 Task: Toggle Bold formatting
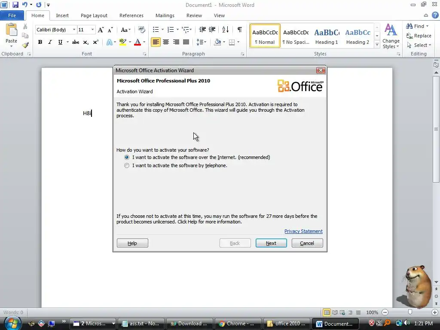point(40,42)
